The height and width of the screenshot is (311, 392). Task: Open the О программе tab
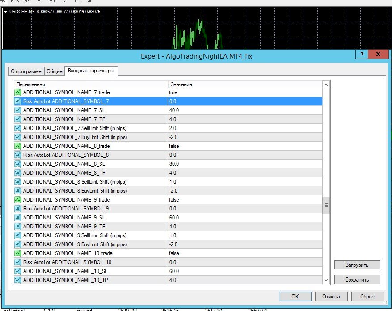[26, 71]
